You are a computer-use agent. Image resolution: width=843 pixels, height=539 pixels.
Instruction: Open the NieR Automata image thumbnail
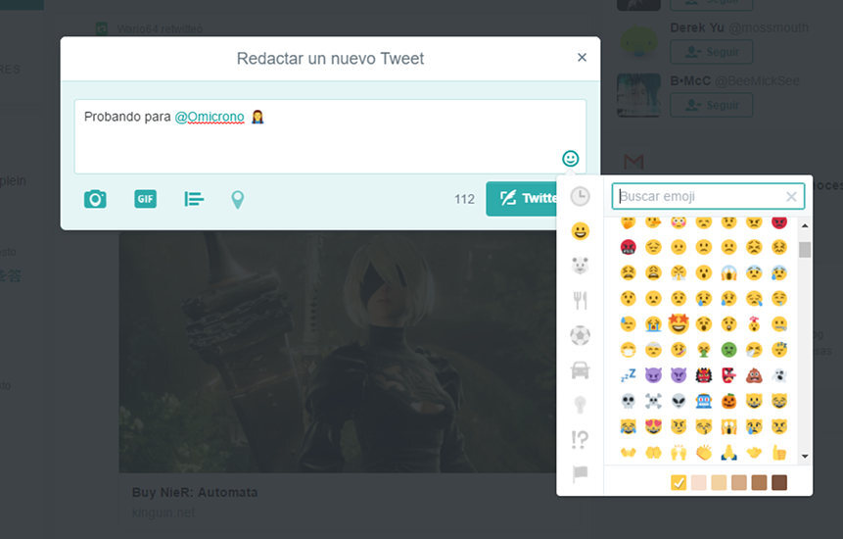click(338, 353)
